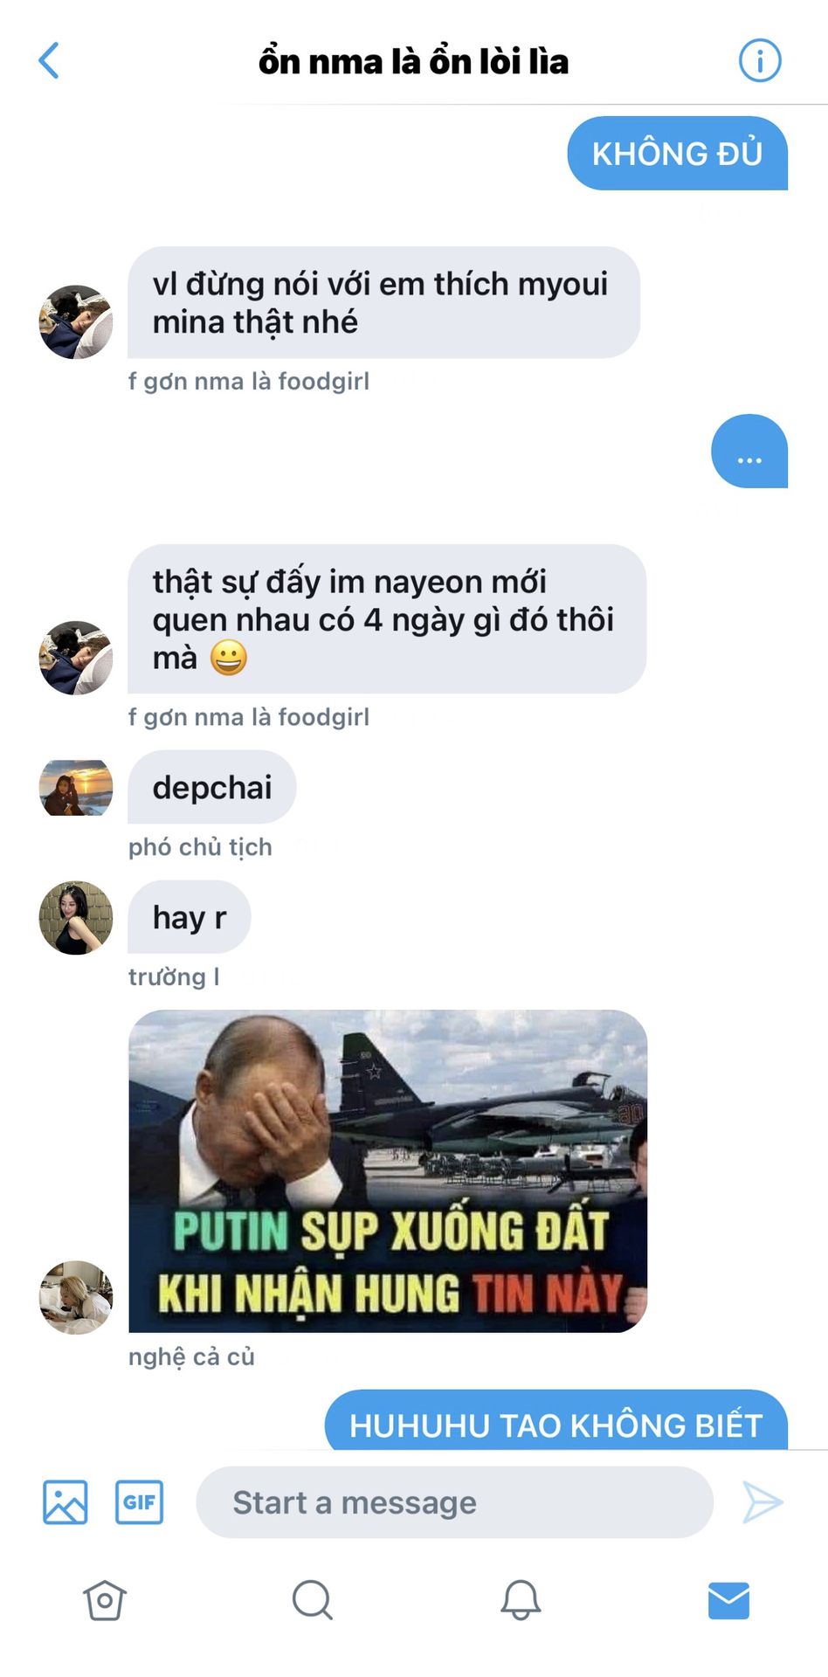Focus the Start a message field
Screen dimensions: 828x1677
point(454,1502)
